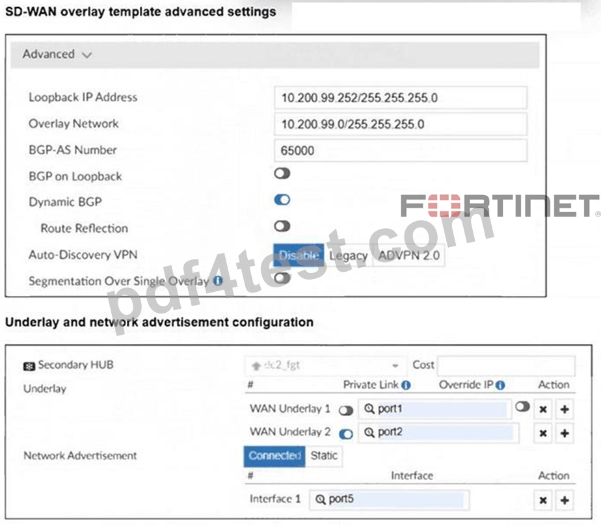Show Segmentation Over Single Overlay info icon
Screen dimensions: 601x526
point(218,281)
